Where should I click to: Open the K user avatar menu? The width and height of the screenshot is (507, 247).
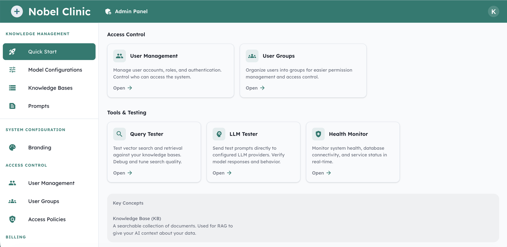coord(493,12)
